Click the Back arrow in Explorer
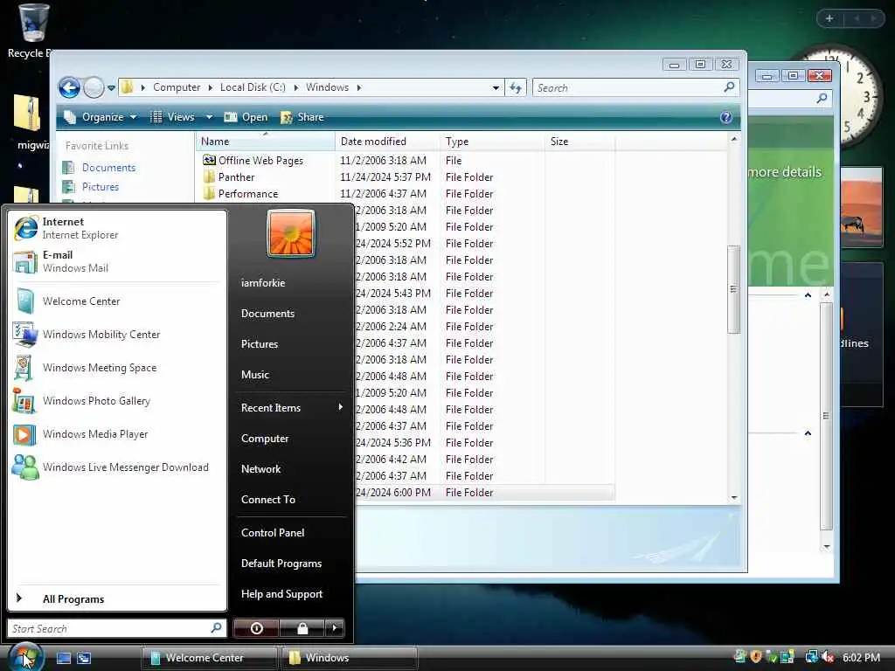Image resolution: width=895 pixels, height=671 pixels. coord(70,88)
